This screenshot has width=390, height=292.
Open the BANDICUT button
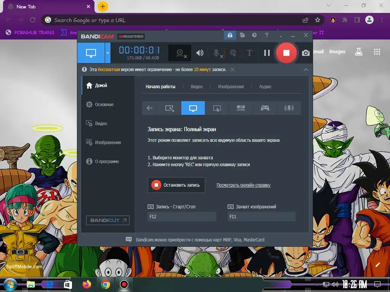[108, 220]
